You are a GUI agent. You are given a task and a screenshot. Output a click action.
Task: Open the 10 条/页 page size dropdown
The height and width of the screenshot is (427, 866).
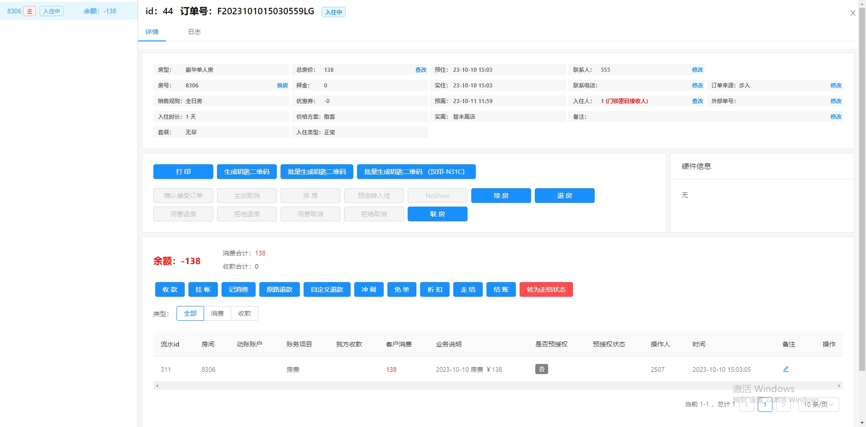[818, 404]
